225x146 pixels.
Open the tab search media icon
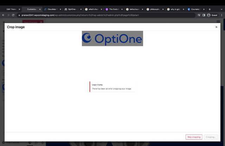click(x=199, y=15)
